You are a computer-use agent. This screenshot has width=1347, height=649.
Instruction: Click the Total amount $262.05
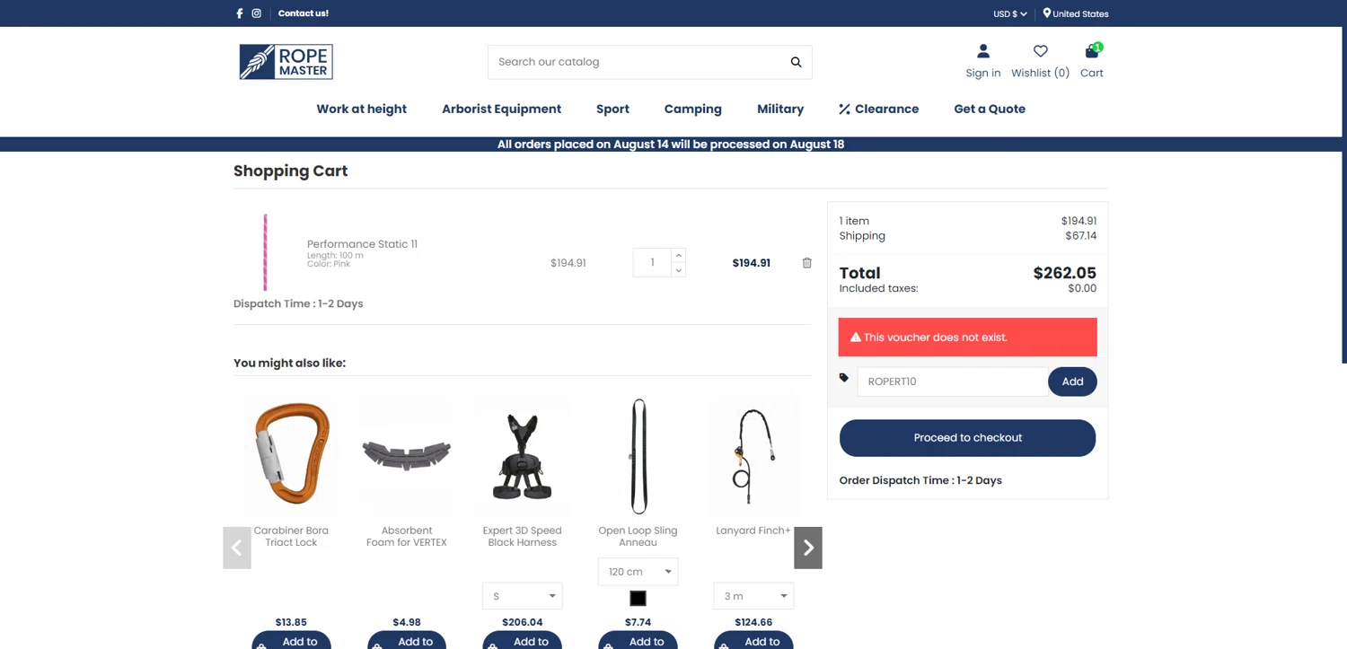click(1064, 273)
